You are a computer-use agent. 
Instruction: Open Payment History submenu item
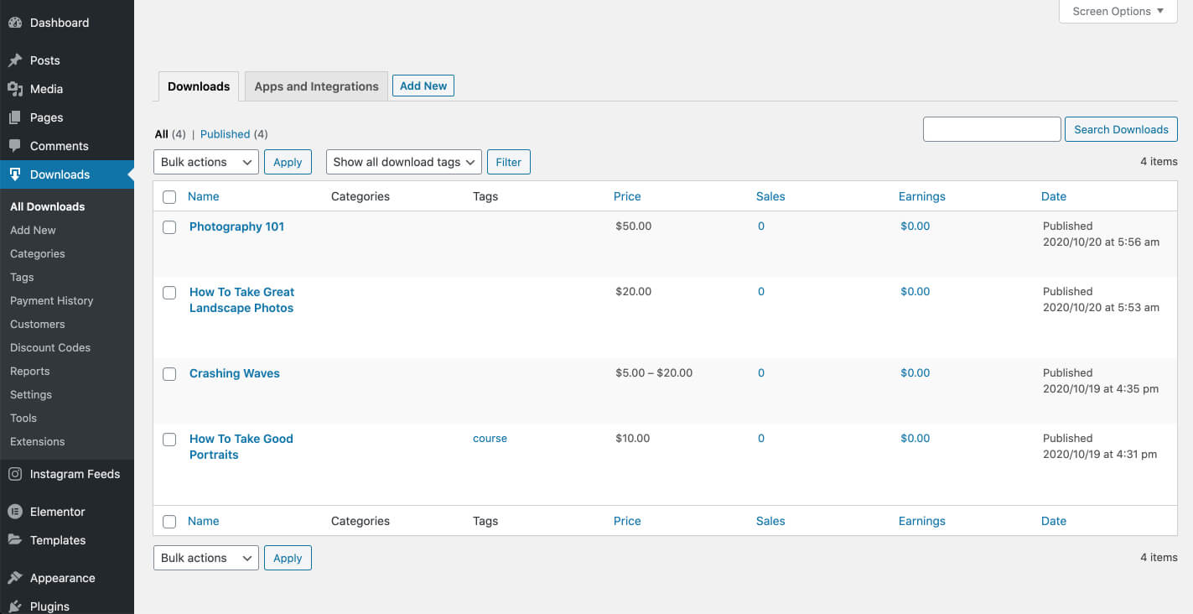point(51,300)
